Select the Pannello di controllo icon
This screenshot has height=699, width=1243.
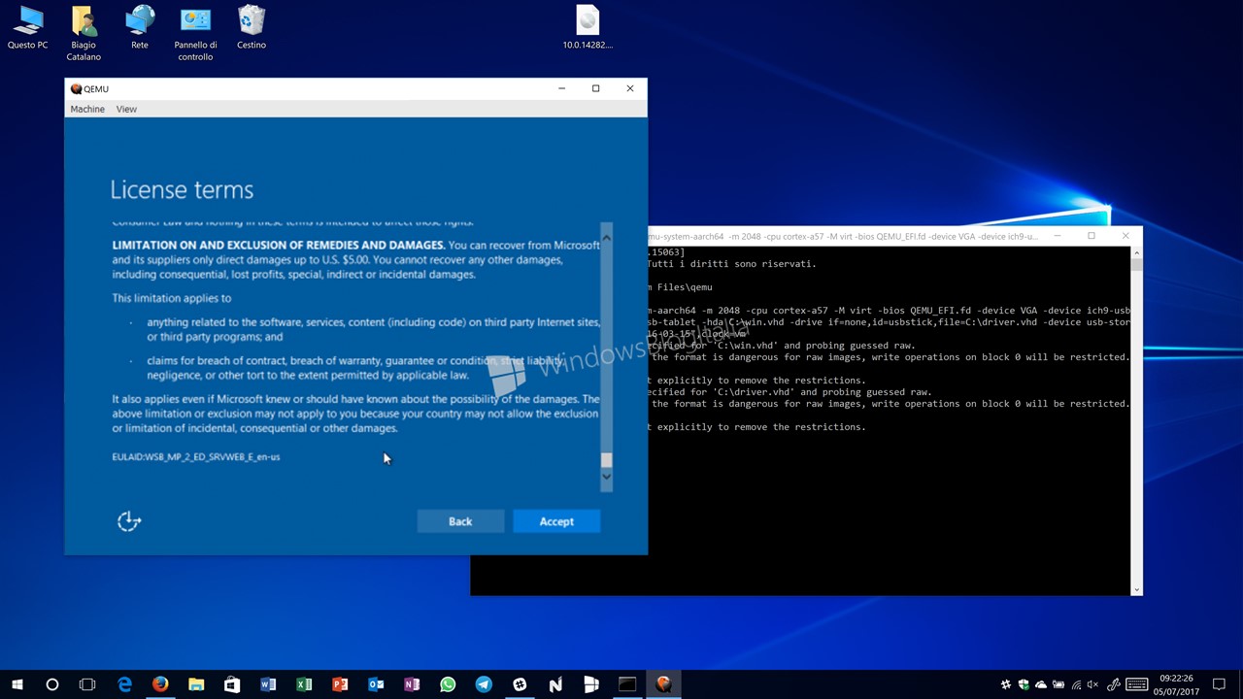tap(195, 33)
